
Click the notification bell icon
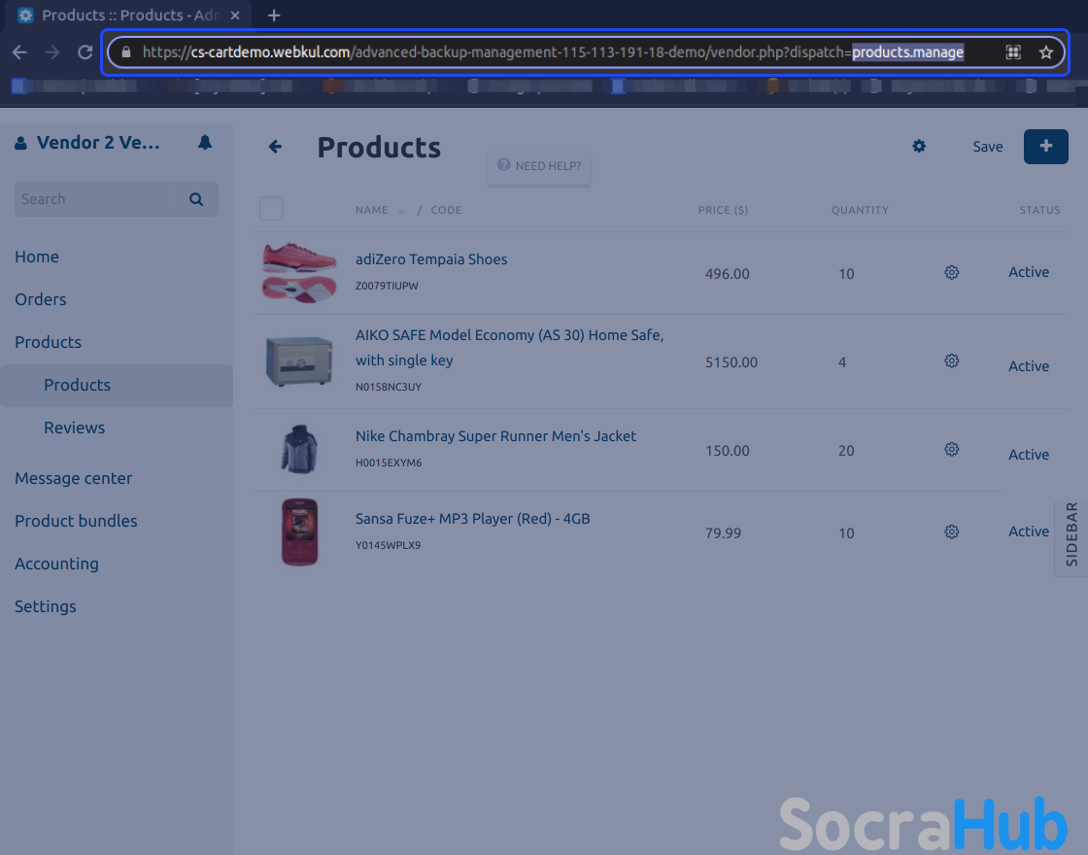pyautogui.click(x=204, y=143)
